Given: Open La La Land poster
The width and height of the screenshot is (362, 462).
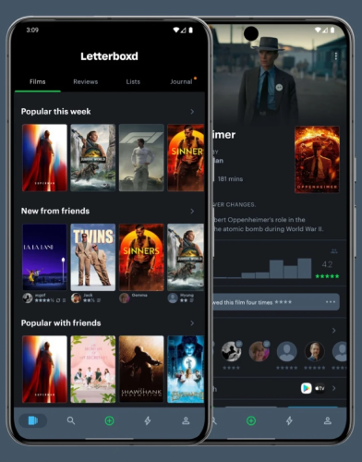Looking at the screenshot, I should pyautogui.click(x=44, y=257).
